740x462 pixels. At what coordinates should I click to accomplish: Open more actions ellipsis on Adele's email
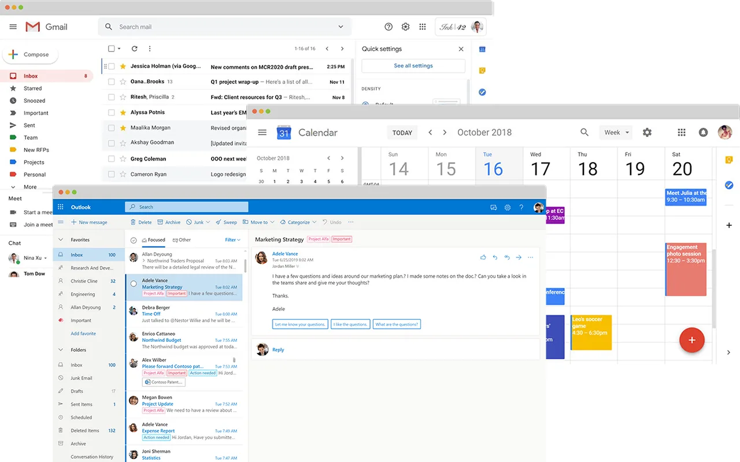click(x=531, y=258)
